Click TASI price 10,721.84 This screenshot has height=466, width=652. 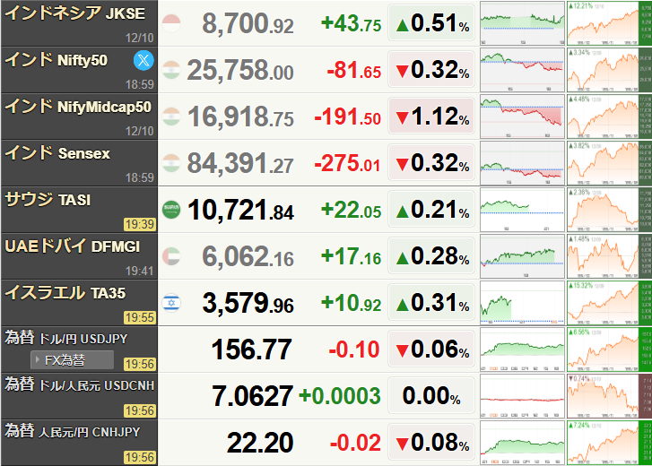[x=240, y=210]
